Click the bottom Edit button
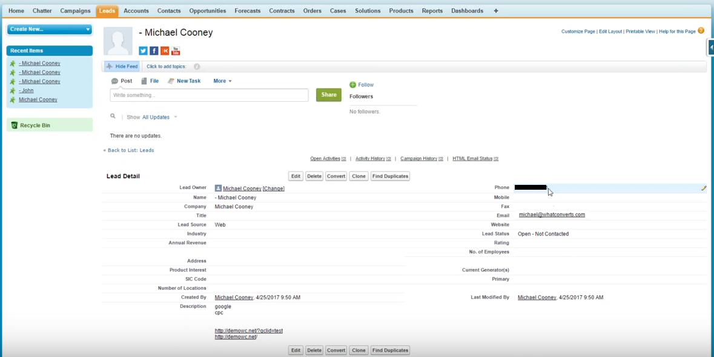This screenshot has width=714, height=357. click(296, 350)
